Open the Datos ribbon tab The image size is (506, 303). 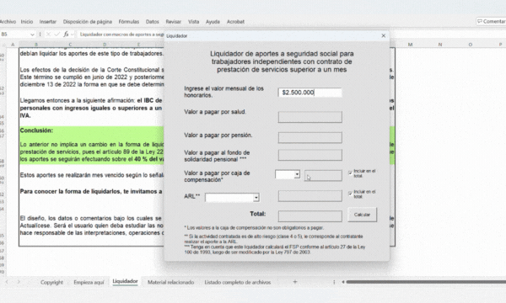153,22
